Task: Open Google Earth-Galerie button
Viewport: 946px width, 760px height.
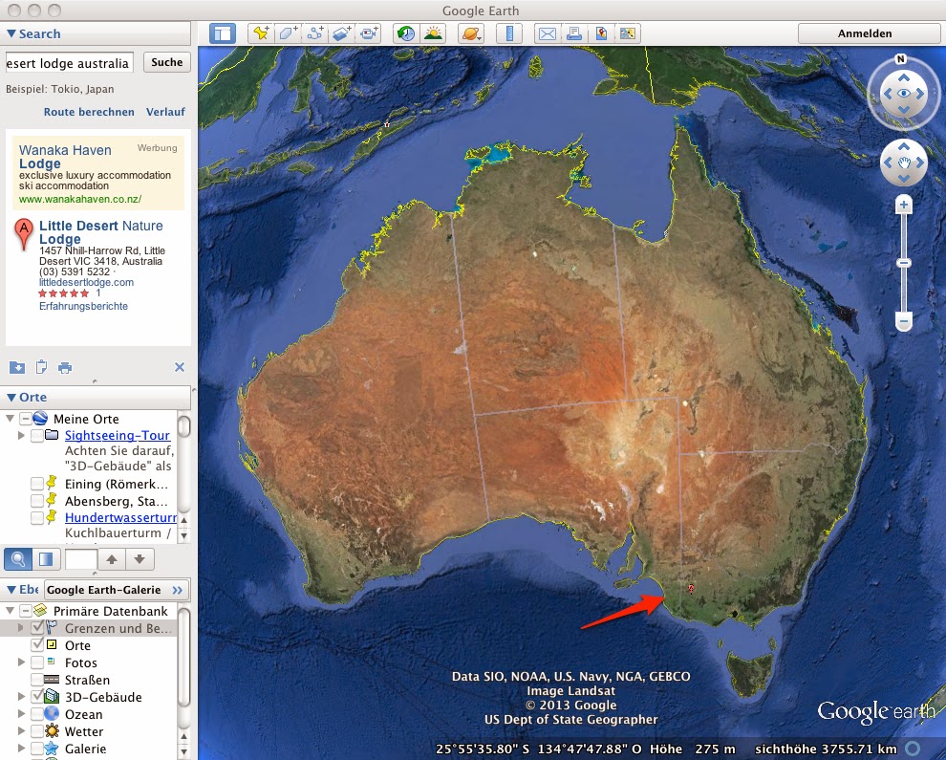Action: (114, 590)
